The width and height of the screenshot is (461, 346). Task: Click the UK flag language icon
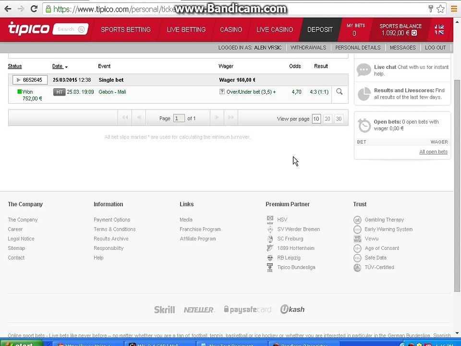[439, 29]
